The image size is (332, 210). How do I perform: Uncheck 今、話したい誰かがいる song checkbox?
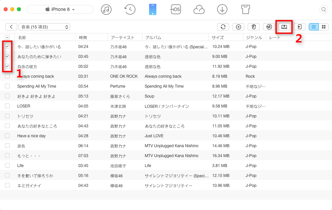coord(7,46)
